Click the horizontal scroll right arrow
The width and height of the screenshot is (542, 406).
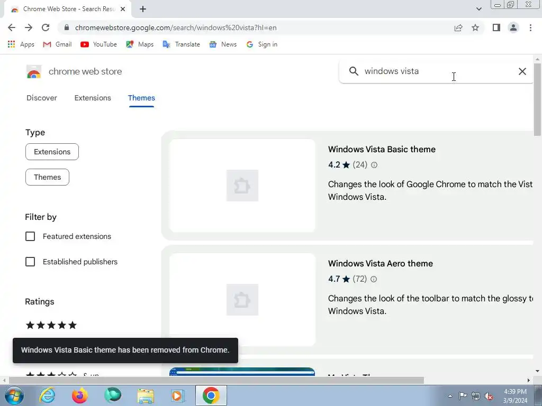coord(529,380)
